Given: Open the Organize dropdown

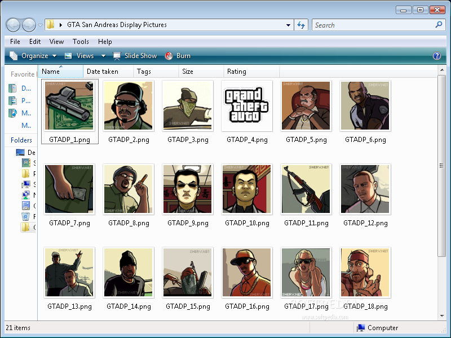Looking at the screenshot, I should pos(33,56).
